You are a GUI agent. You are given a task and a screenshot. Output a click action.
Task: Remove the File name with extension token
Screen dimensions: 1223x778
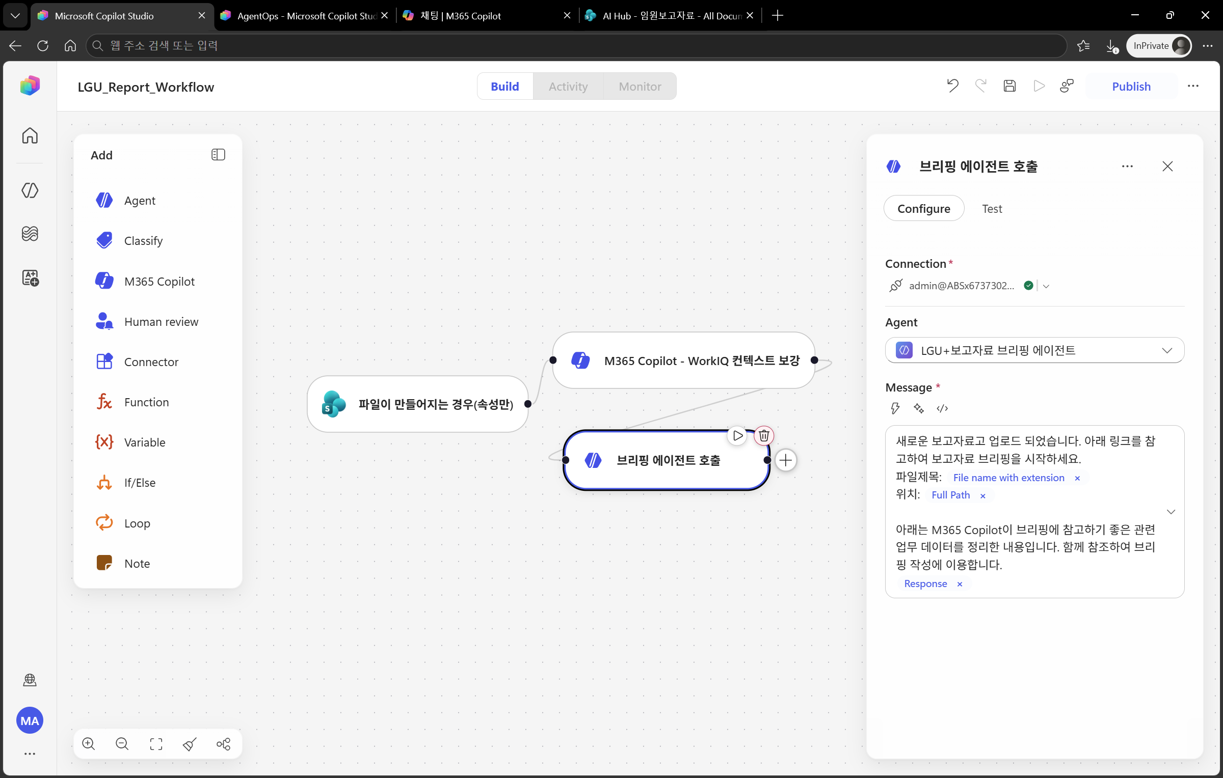pyautogui.click(x=1077, y=478)
